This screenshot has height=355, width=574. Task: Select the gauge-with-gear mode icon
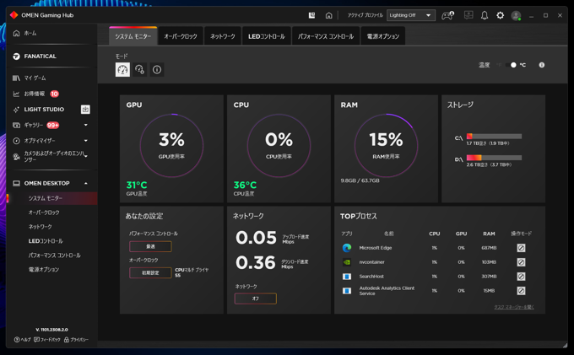click(139, 69)
